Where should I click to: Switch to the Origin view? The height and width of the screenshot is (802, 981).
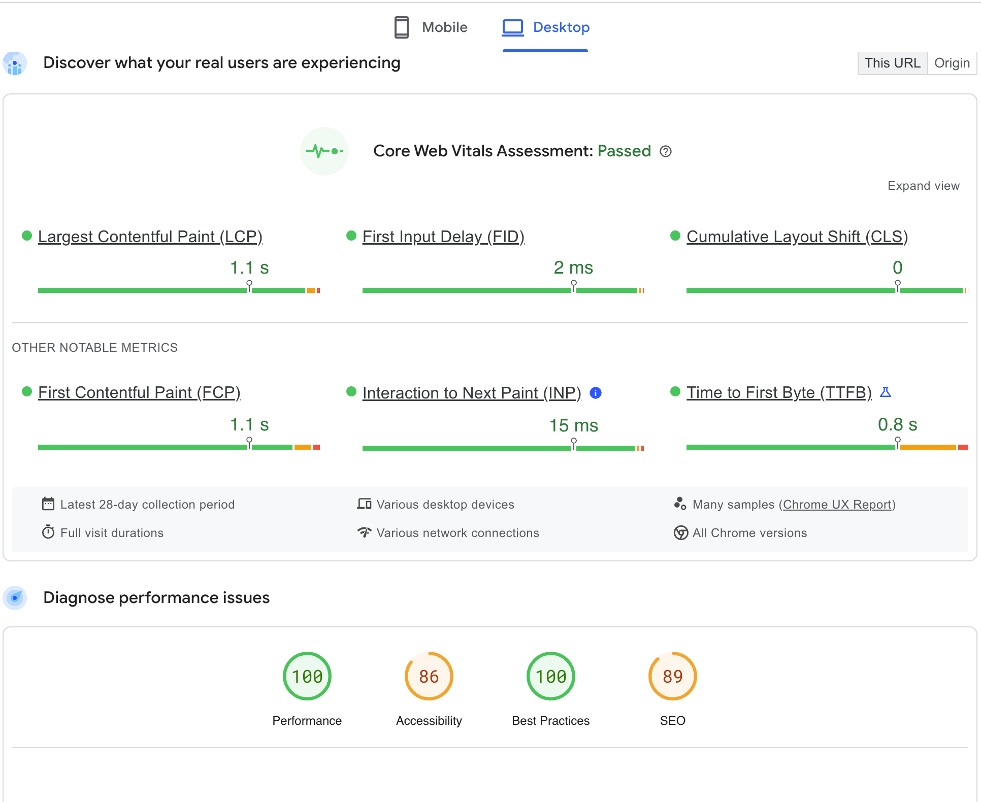pos(952,62)
